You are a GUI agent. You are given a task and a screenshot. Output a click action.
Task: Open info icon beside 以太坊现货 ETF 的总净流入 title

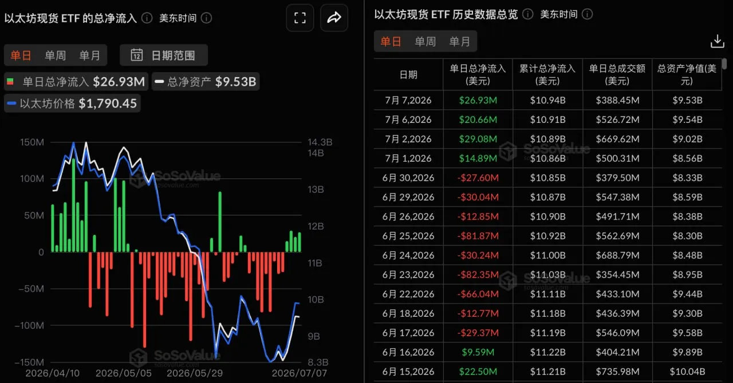(147, 18)
